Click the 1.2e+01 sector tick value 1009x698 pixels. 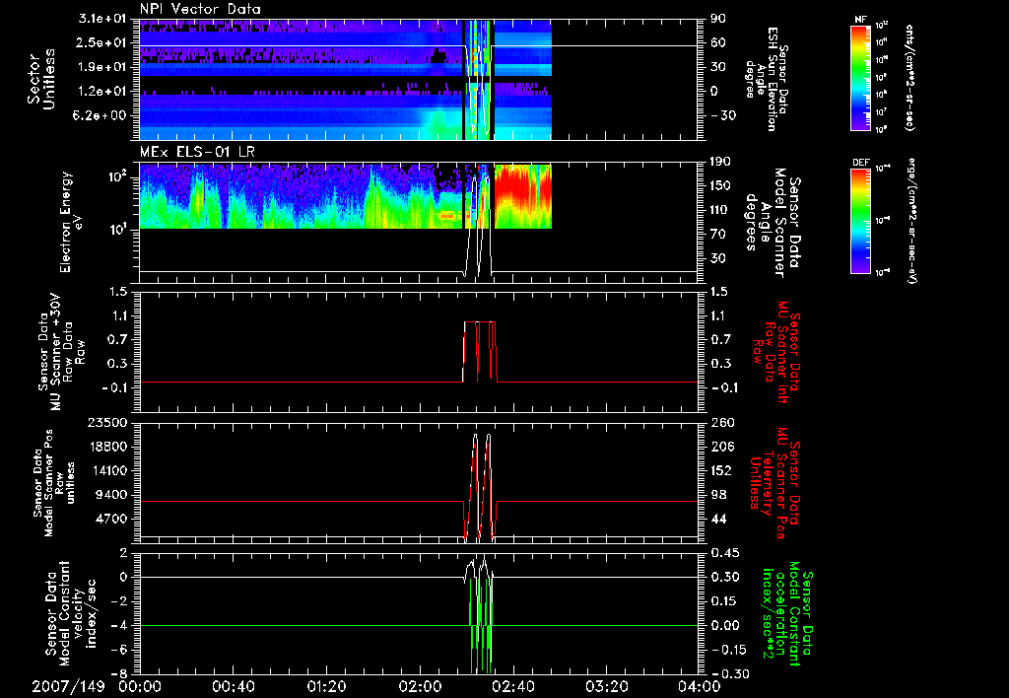tap(101, 92)
